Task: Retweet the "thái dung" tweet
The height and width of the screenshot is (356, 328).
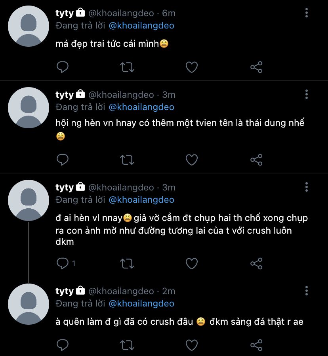Action: tap(127, 160)
